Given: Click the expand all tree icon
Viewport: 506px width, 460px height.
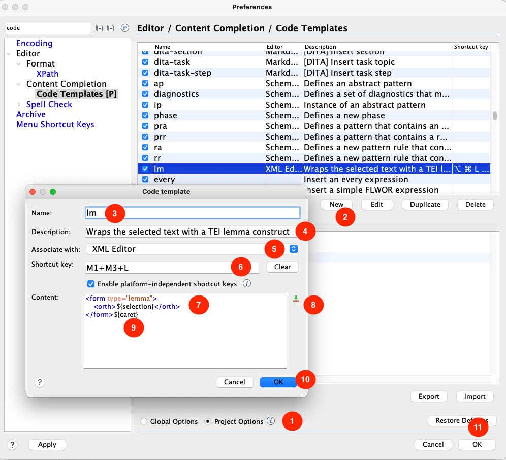Looking at the screenshot, I should tap(100, 28).
